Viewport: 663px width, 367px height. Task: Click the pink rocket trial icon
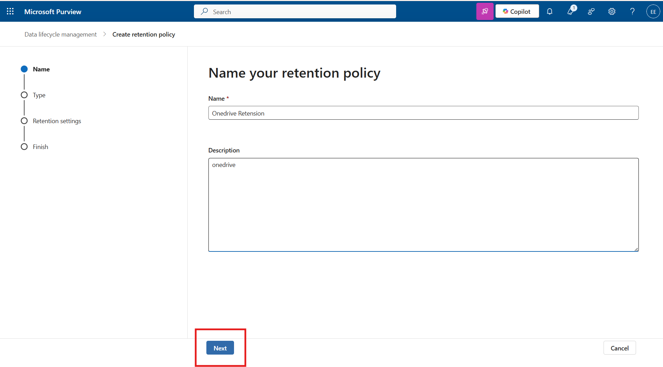pos(485,11)
